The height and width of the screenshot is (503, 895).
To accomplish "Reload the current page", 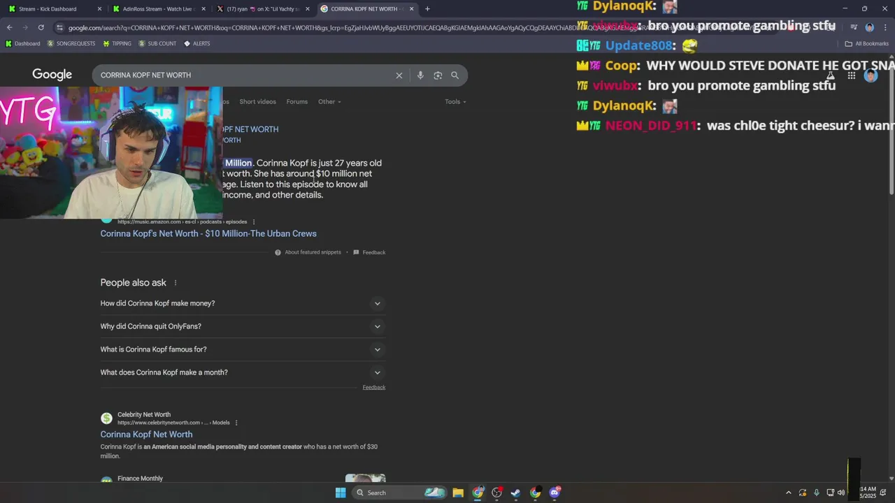I will 41,27.
